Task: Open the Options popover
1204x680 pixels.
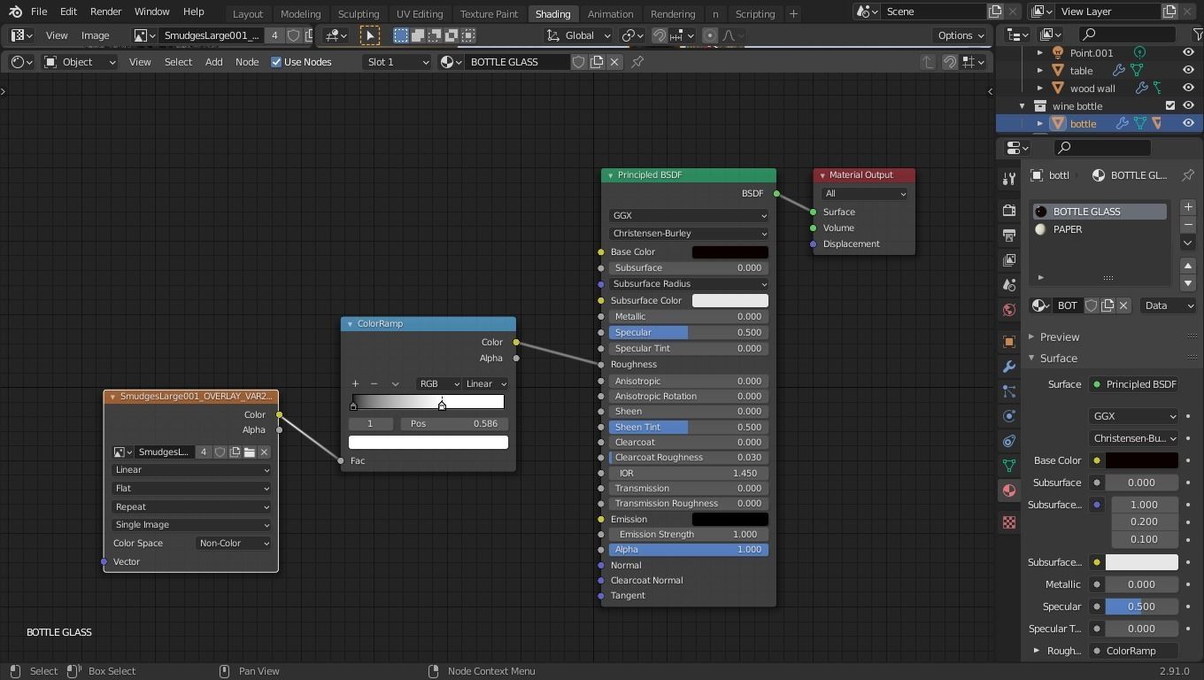Action: pyautogui.click(x=961, y=35)
